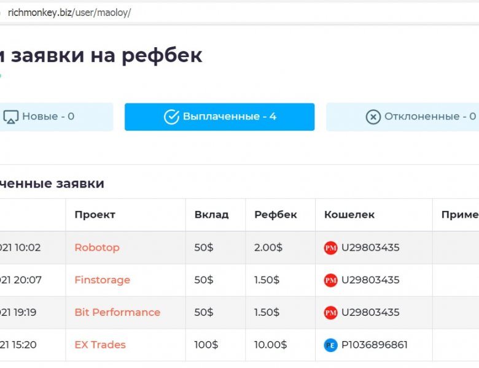Click the 50$ deposit in Robotop row
Screen dimensions: 479x368
204,247
